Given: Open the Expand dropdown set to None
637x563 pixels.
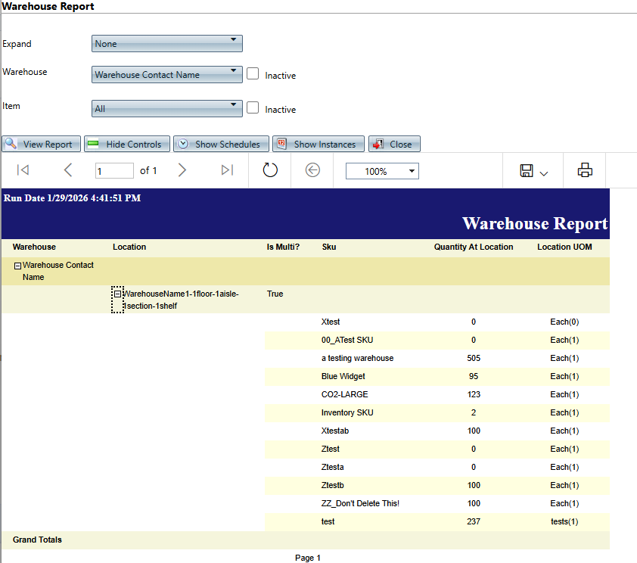Looking at the screenshot, I should (166, 44).
